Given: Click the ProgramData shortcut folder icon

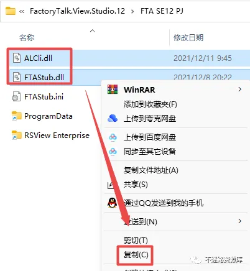Looking at the screenshot, I should tap(17, 116).
